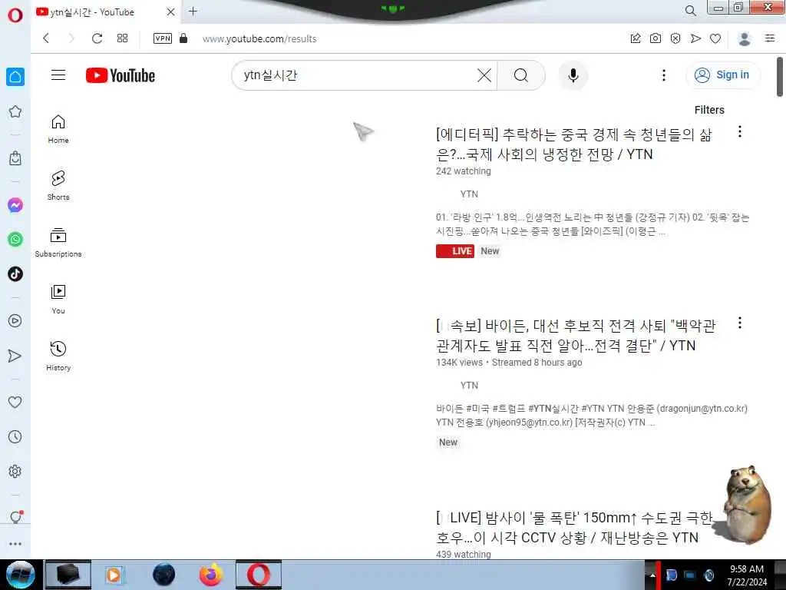The width and height of the screenshot is (786, 590).
Task: Open search Filters
Action: click(x=709, y=110)
